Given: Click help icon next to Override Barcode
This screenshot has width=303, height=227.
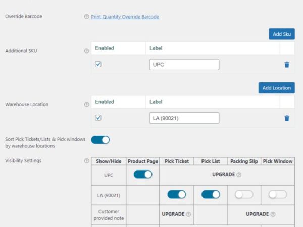Looking at the screenshot, I should 87,17.
